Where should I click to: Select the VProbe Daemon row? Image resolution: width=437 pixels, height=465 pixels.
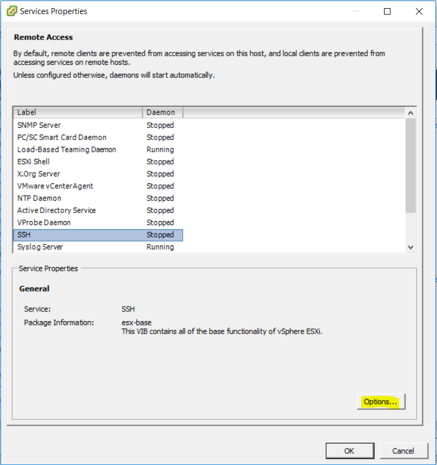[x=98, y=222]
